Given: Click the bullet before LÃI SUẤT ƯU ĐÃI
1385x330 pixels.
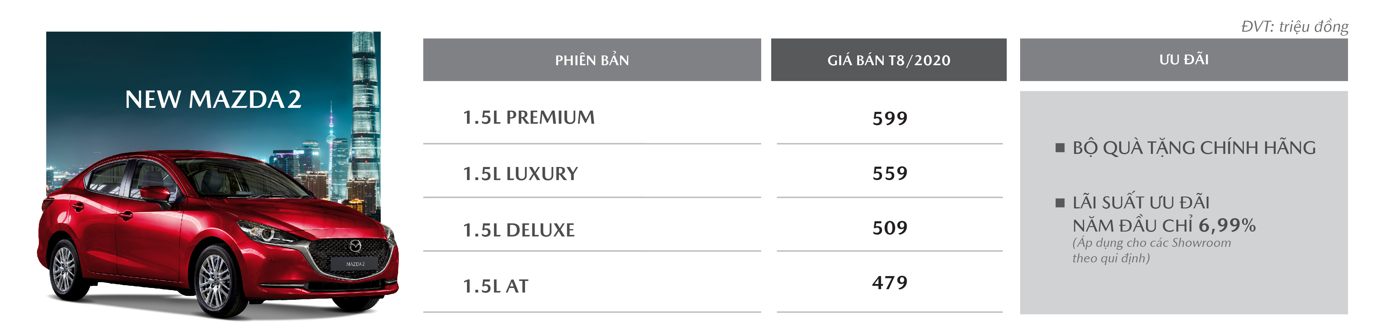Looking at the screenshot, I should coord(1060,203).
